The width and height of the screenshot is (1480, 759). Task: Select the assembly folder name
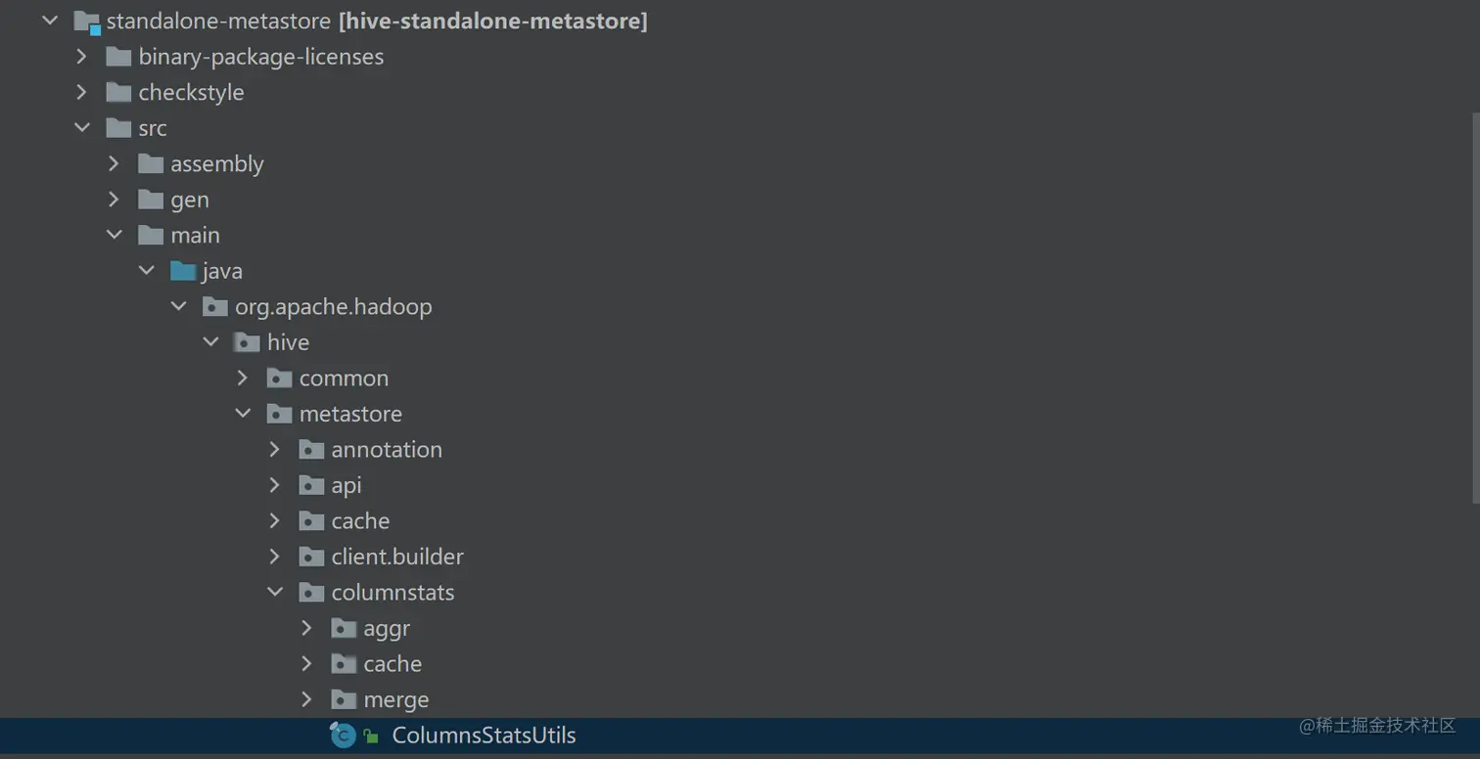coord(217,164)
